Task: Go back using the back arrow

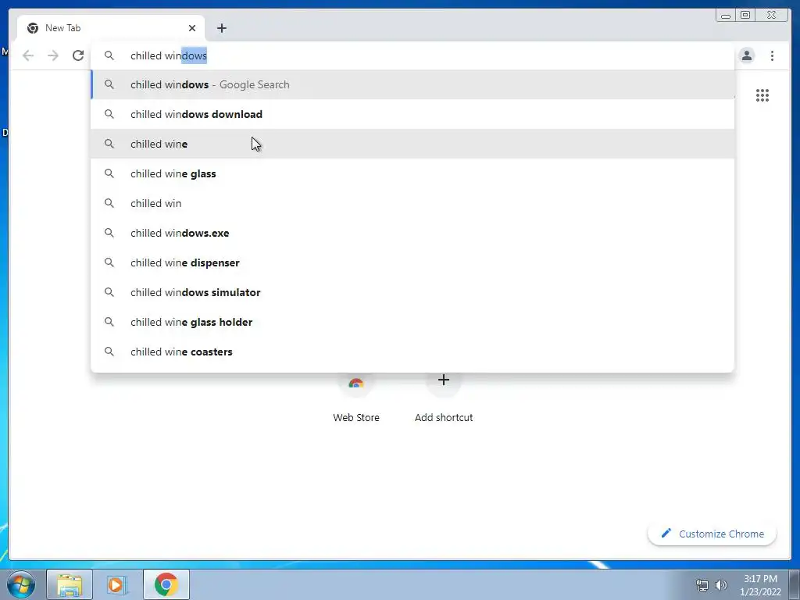Action: [28, 55]
